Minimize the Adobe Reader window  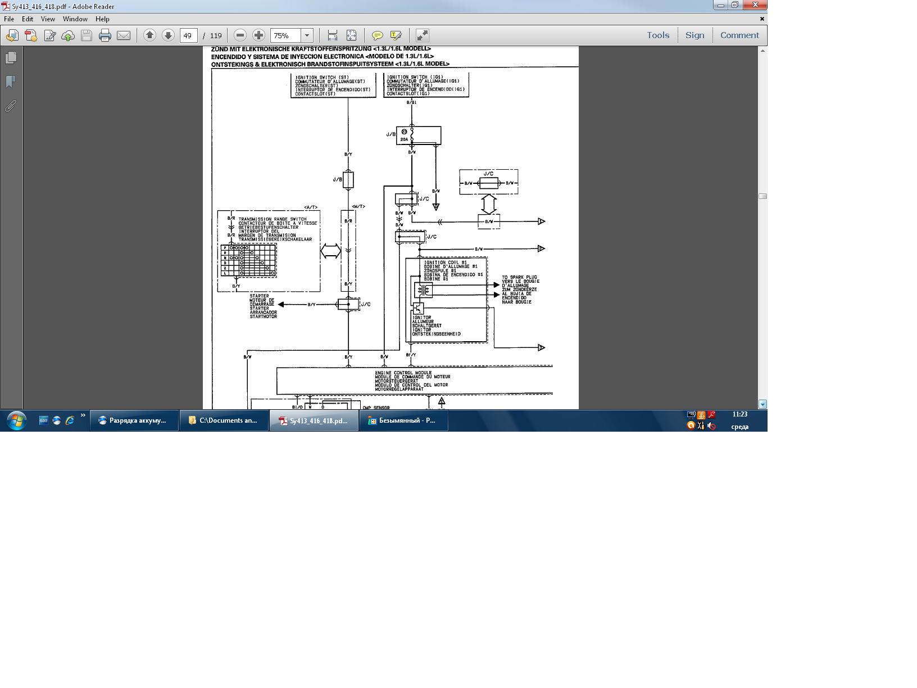tap(720, 5)
